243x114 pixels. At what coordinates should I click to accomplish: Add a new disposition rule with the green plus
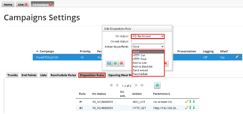pyautogui.click(x=157, y=85)
